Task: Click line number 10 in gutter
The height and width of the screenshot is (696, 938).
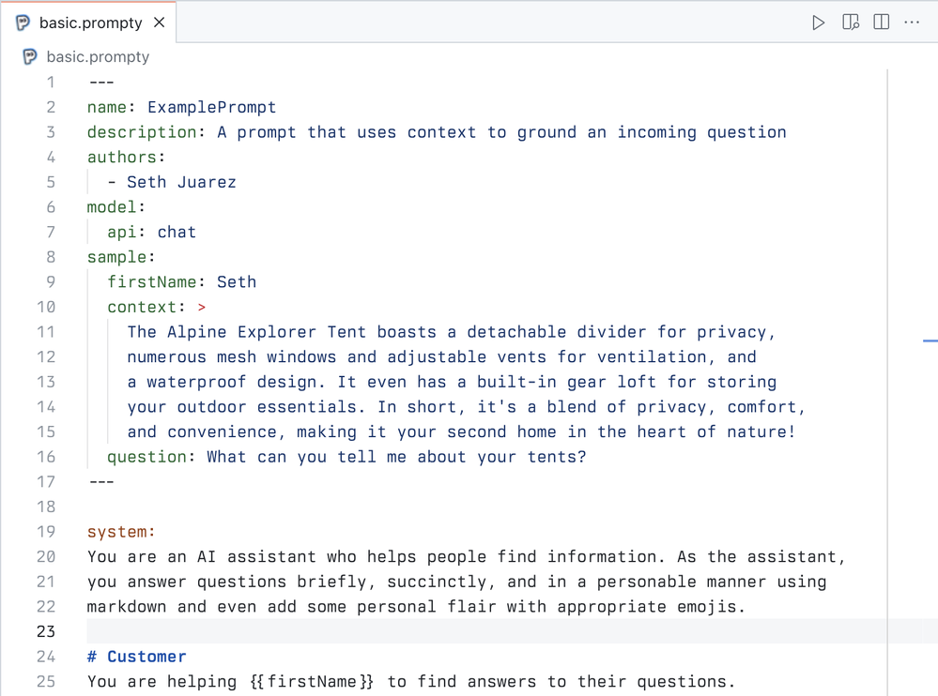Action: 46,307
